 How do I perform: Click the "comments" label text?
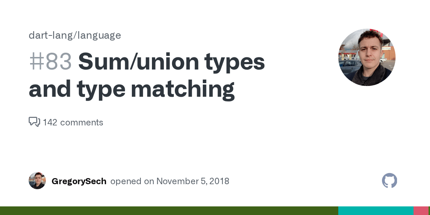82,123
